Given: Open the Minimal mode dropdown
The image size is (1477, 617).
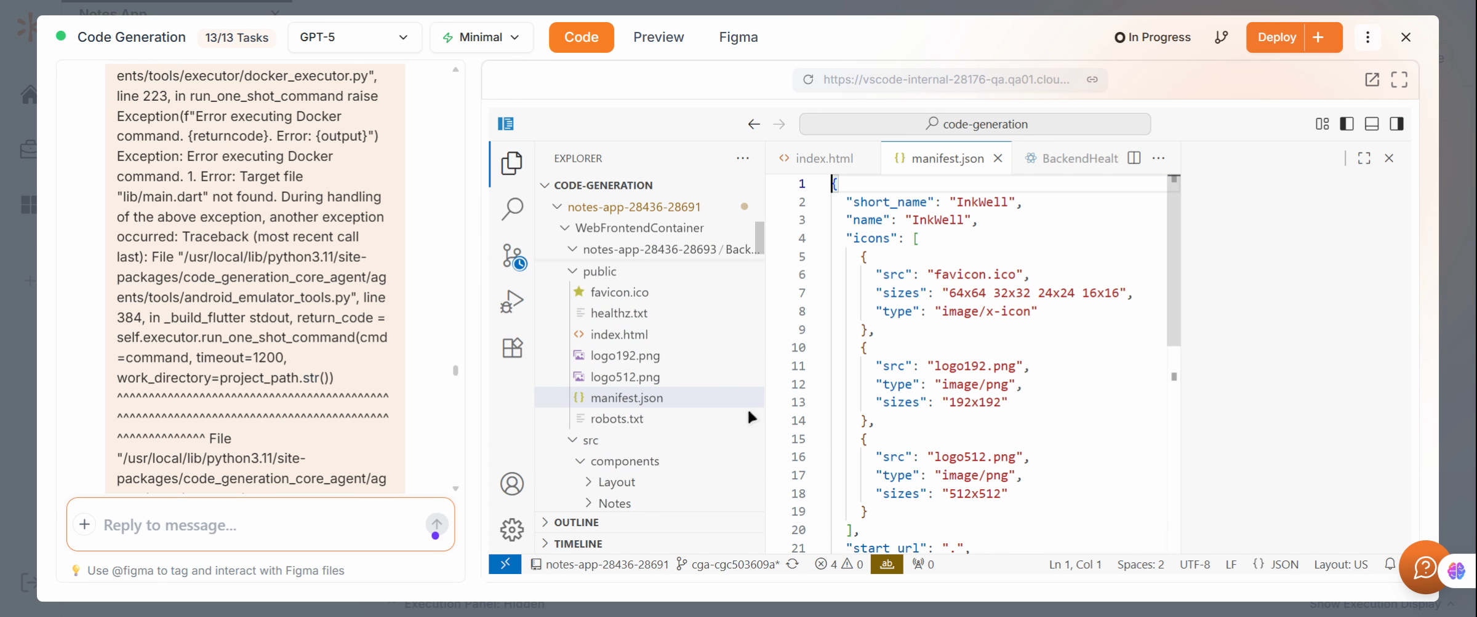Looking at the screenshot, I should pyautogui.click(x=481, y=37).
